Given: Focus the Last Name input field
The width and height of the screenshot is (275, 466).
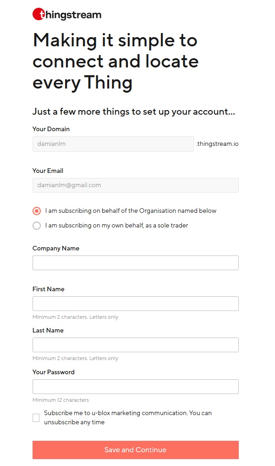Looking at the screenshot, I should point(135,345).
